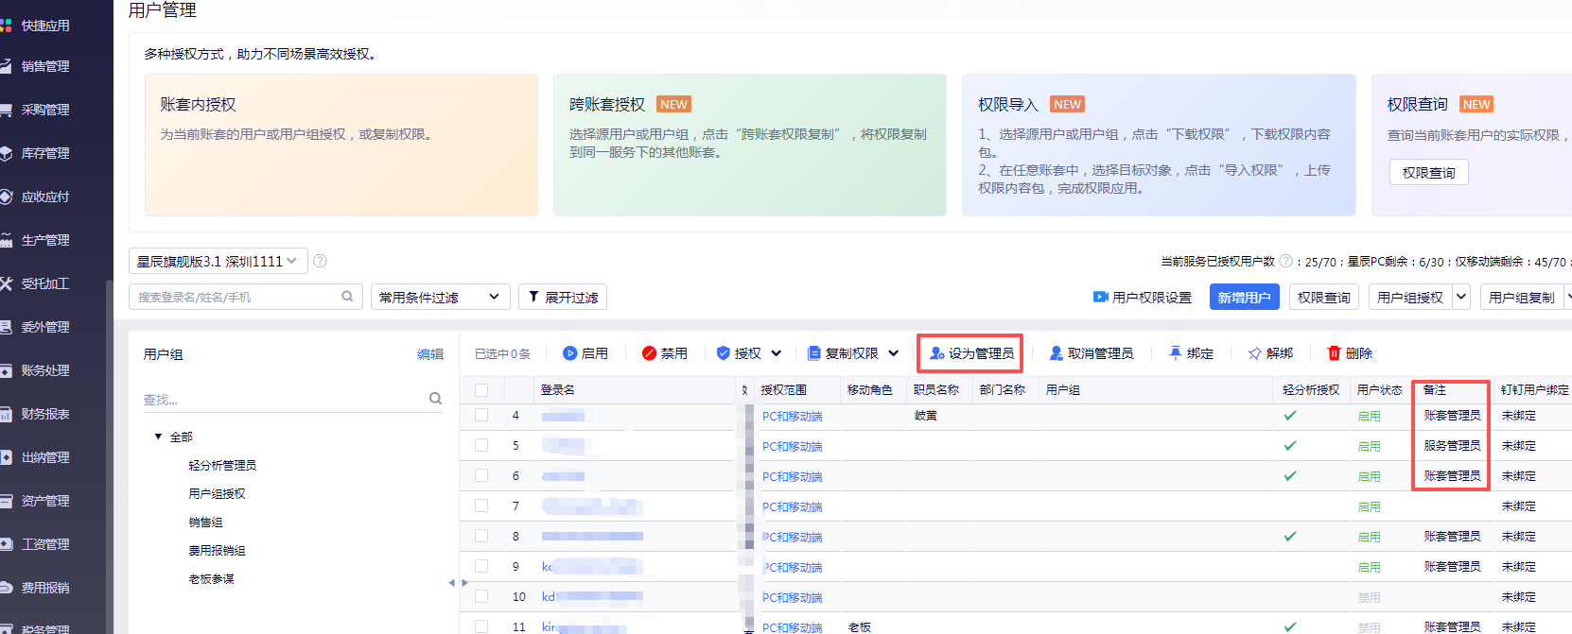Open 库存管理 module in sidebar
This screenshot has width=1572, height=634.
pyautogui.click(x=45, y=153)
